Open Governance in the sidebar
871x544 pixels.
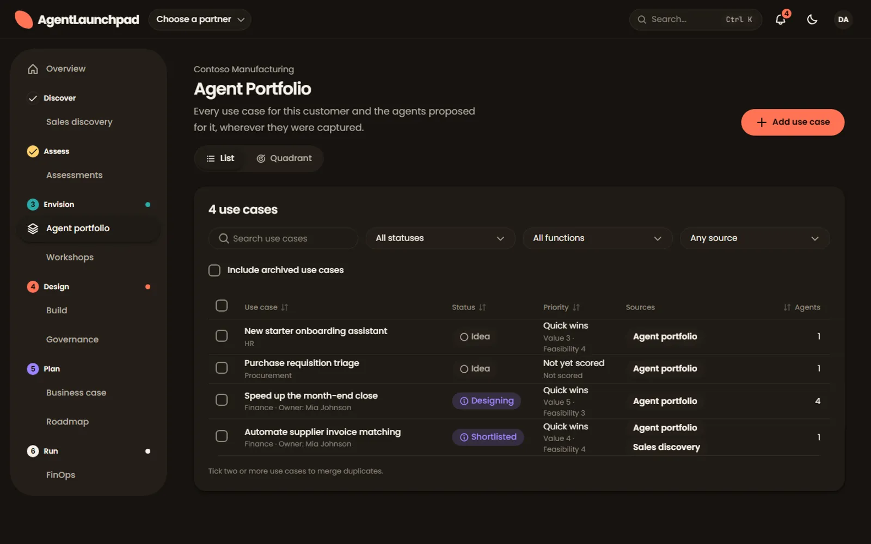[72, 339]
